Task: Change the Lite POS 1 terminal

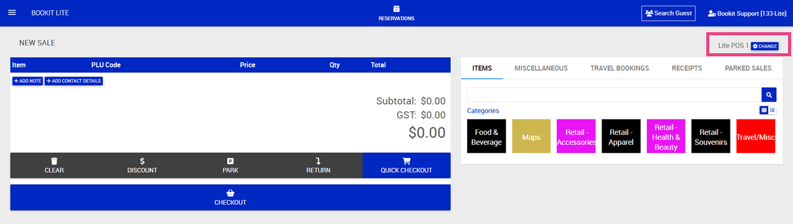Action: (765, 46)
